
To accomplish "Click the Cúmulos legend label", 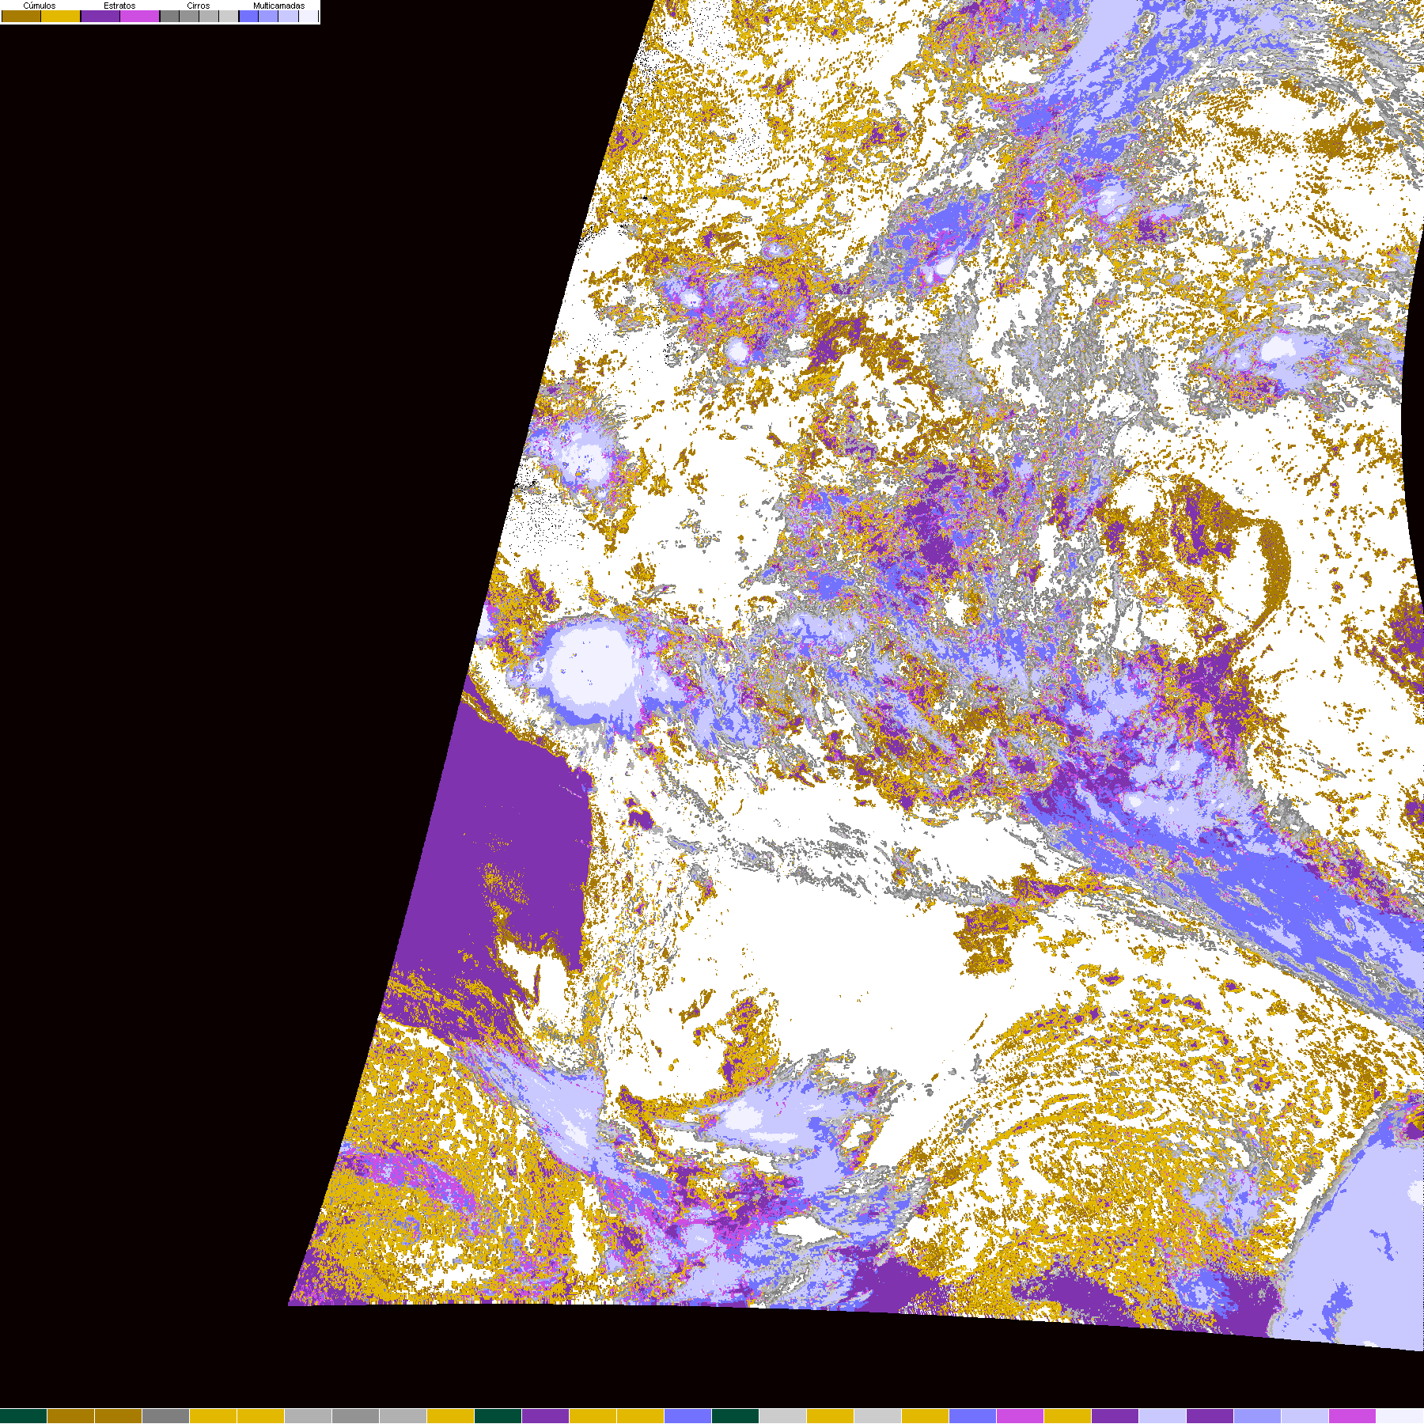I will click(40, 6).
